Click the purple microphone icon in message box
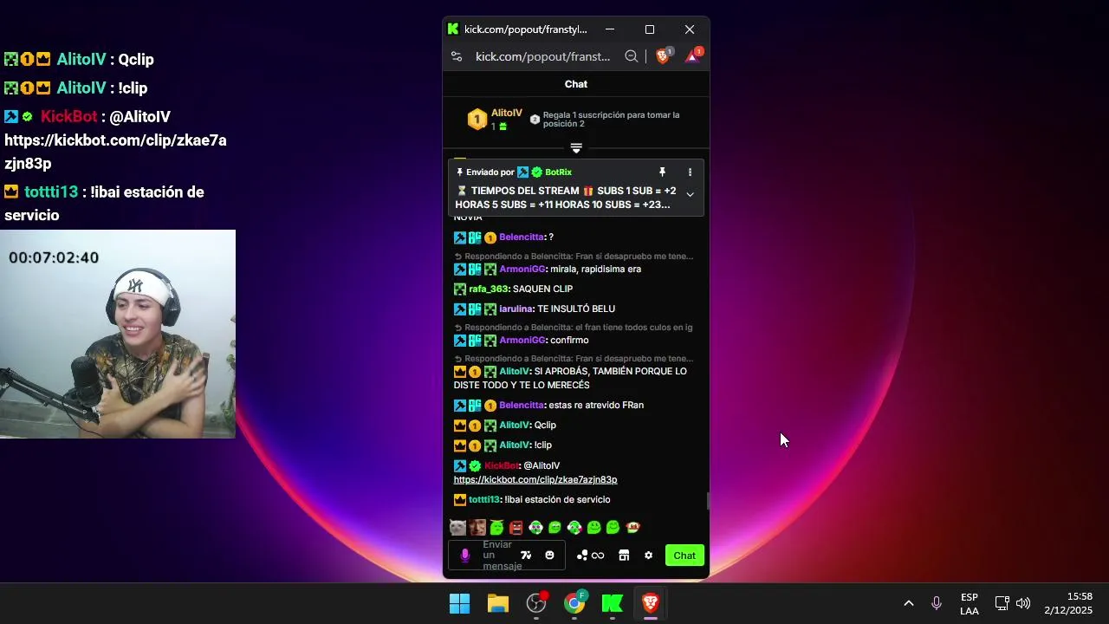Viewport: 1109px width, 624px height. 465,556
